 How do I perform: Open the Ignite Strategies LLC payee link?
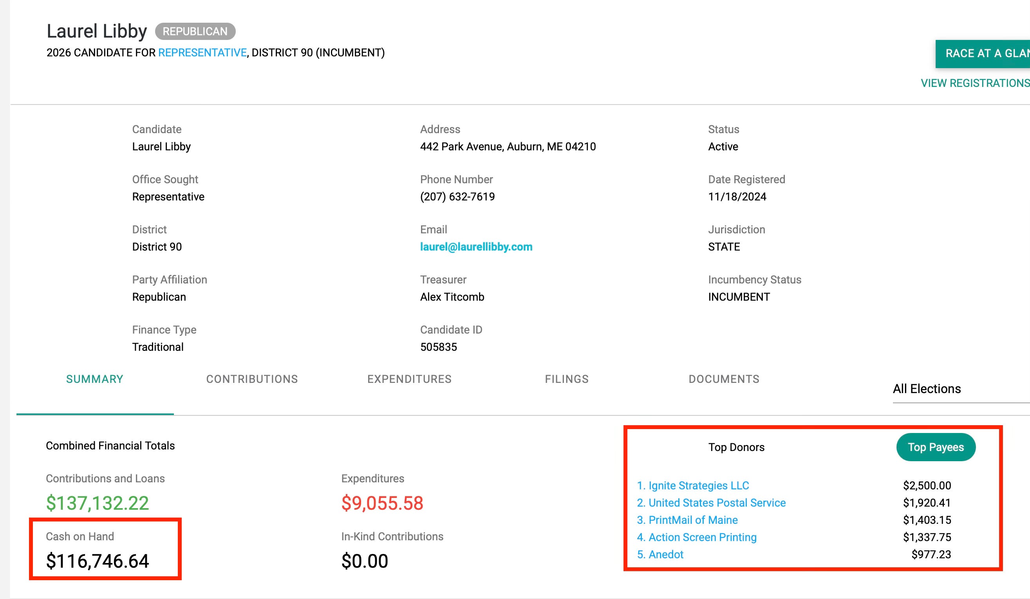(x=698, y=486)
